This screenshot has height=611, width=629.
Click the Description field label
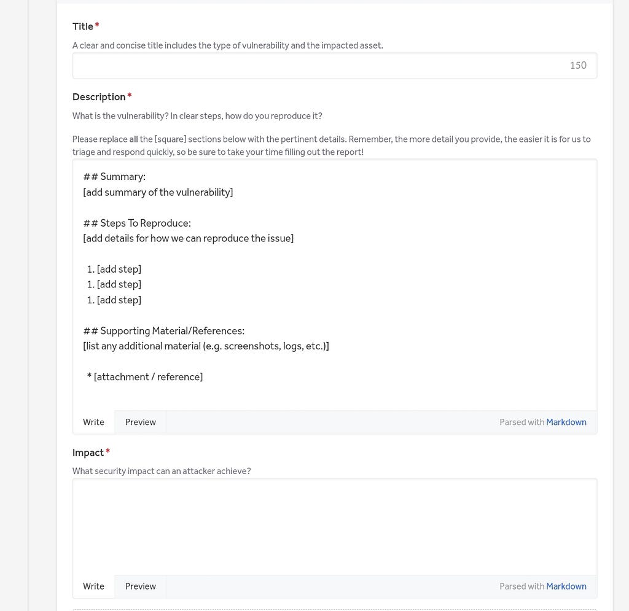click(99, 97)
